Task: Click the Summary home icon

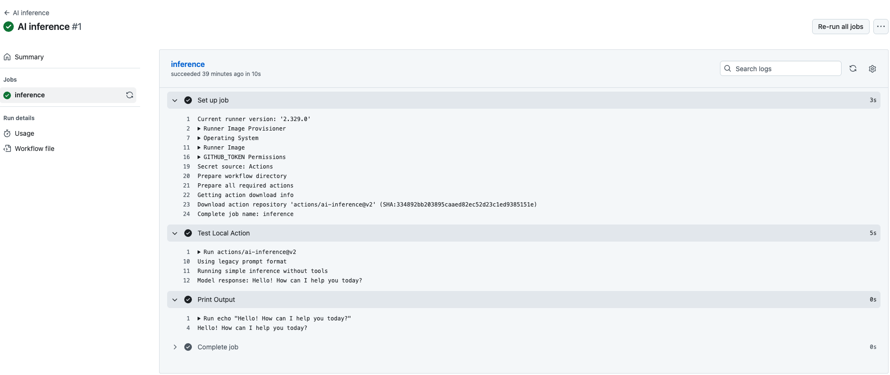Action: pos(7,57)
